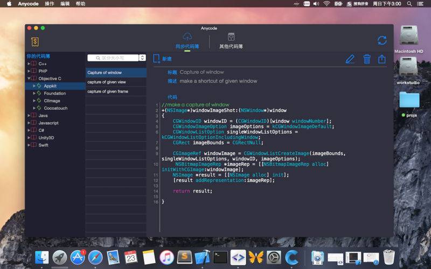Open the Anycode application menu
431x269 pixels.
click(x=28, y=4)
